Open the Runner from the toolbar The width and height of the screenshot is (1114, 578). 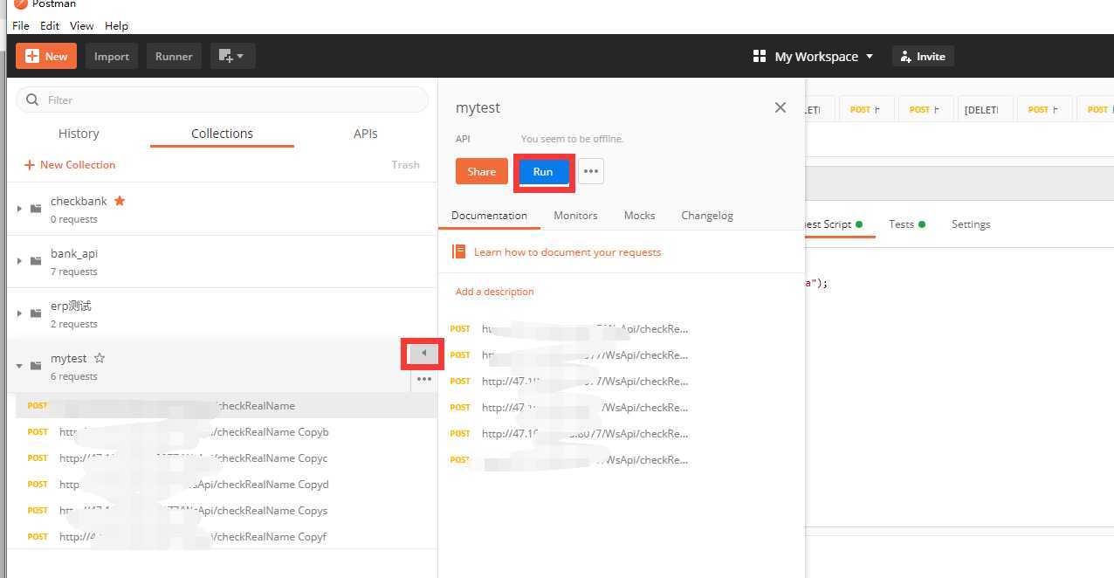(174, 56)
